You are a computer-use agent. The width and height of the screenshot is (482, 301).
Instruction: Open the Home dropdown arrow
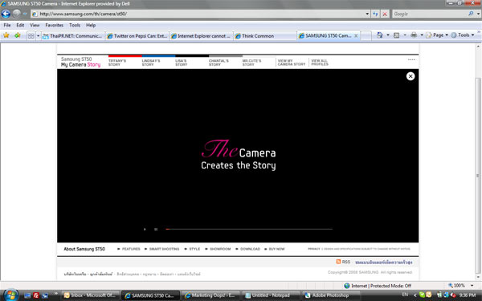(388, 35)
